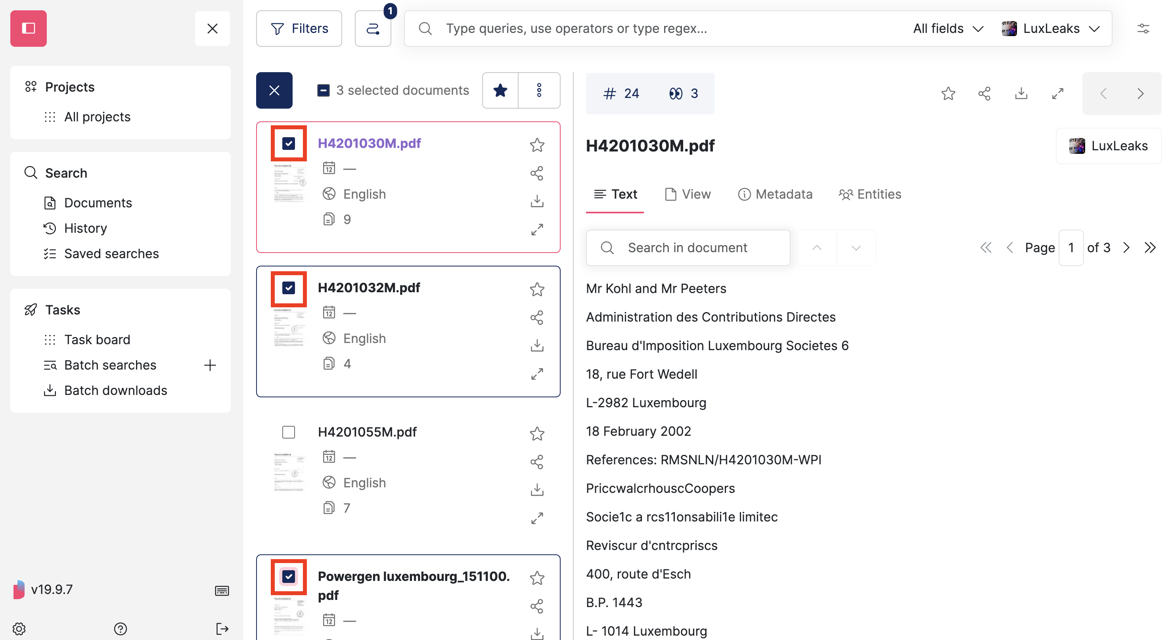The image size is (1172, 640).
Task: Switch to the Metadata tab
Action: coord(775,194)
